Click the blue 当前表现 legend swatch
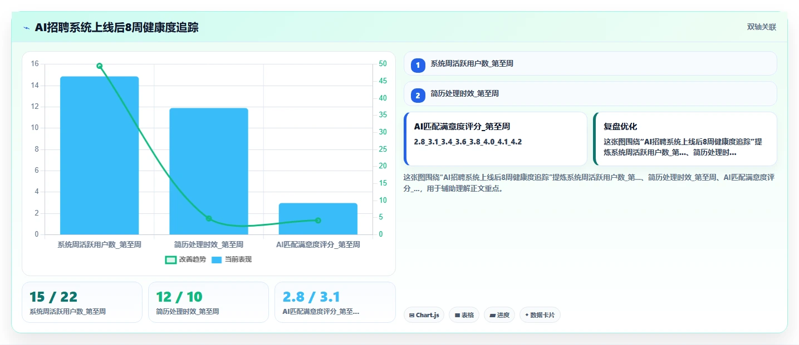799x345 pixels. [217, 259]
